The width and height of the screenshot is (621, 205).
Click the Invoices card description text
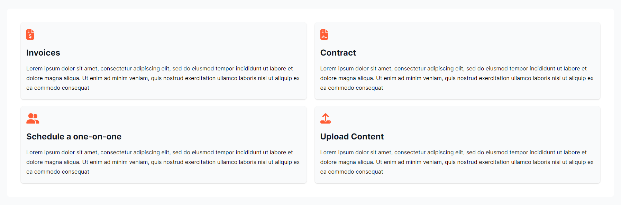pyautogui.click(x=163, y=78)
